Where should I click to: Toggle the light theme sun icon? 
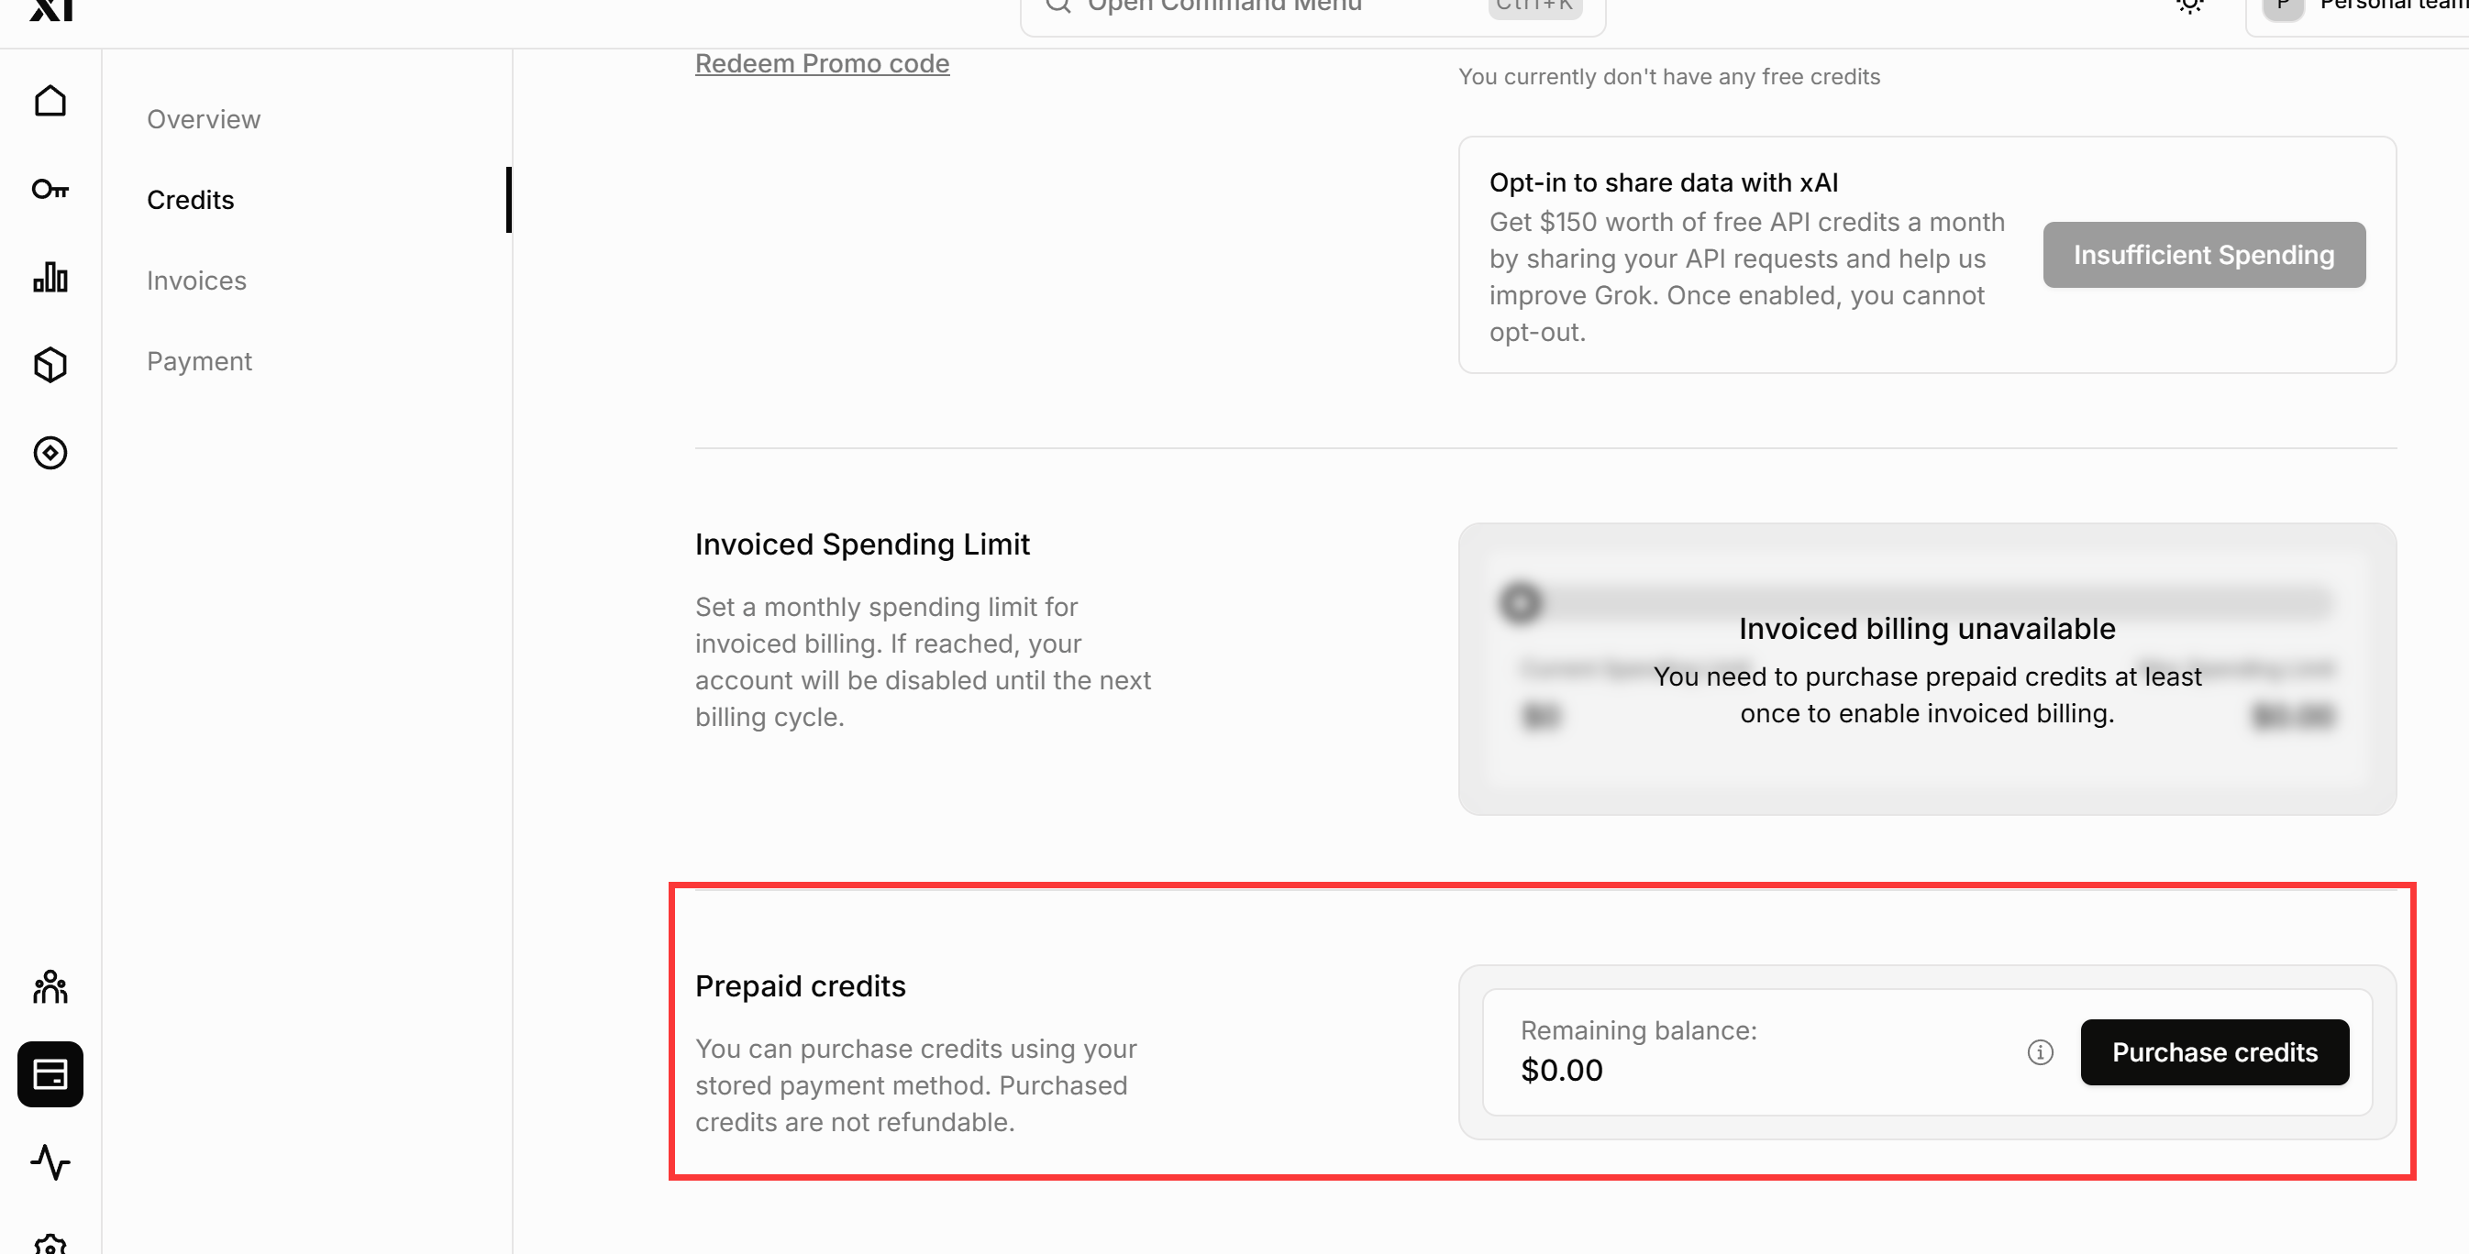click(2190, 5)
